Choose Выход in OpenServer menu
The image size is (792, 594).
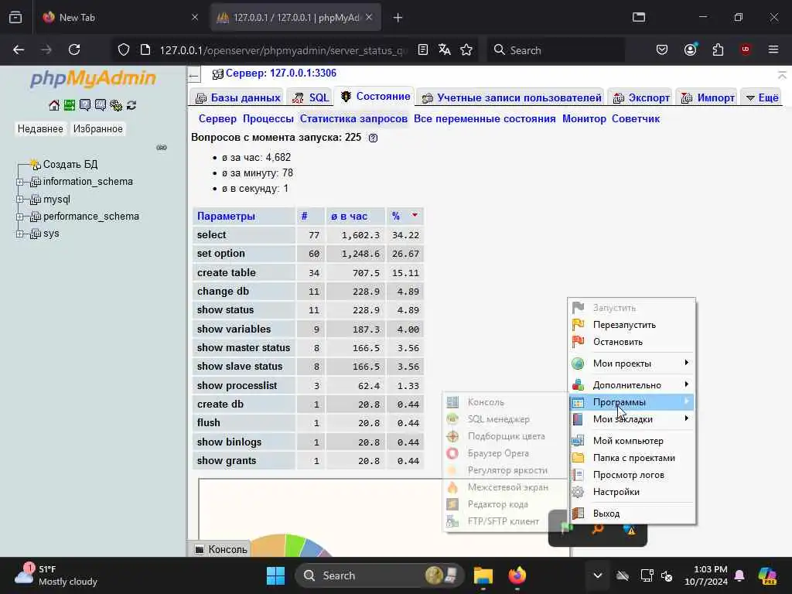pos(632,514)
